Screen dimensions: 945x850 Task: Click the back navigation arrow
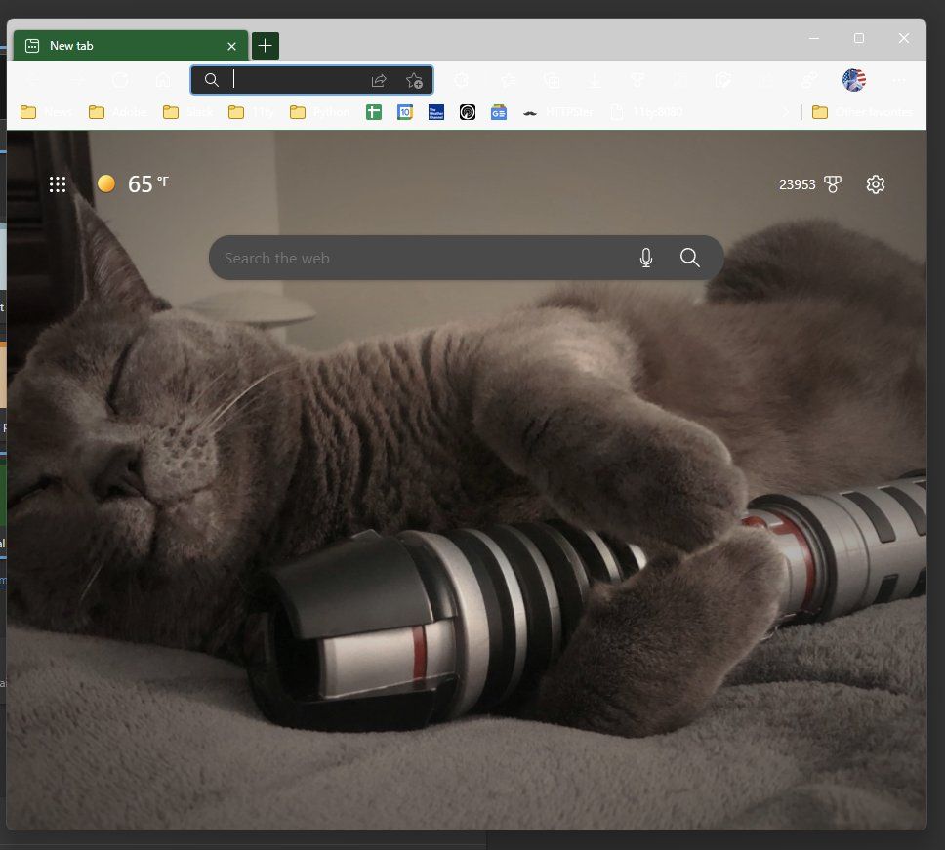click(34, 80)
